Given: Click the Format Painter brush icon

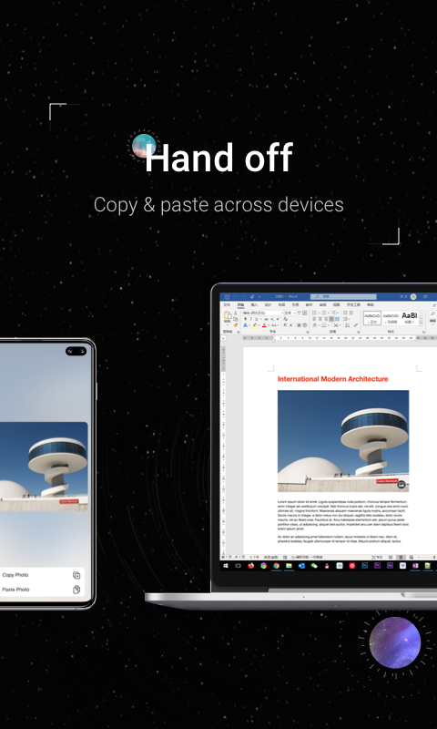Looking at the screenshot, I should [236, 324].
